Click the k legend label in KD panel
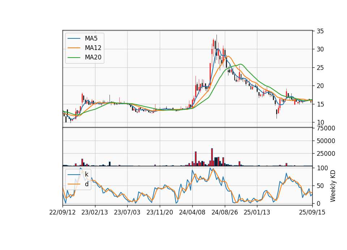Viewport: 347px width, 250px height. (86, 174)
